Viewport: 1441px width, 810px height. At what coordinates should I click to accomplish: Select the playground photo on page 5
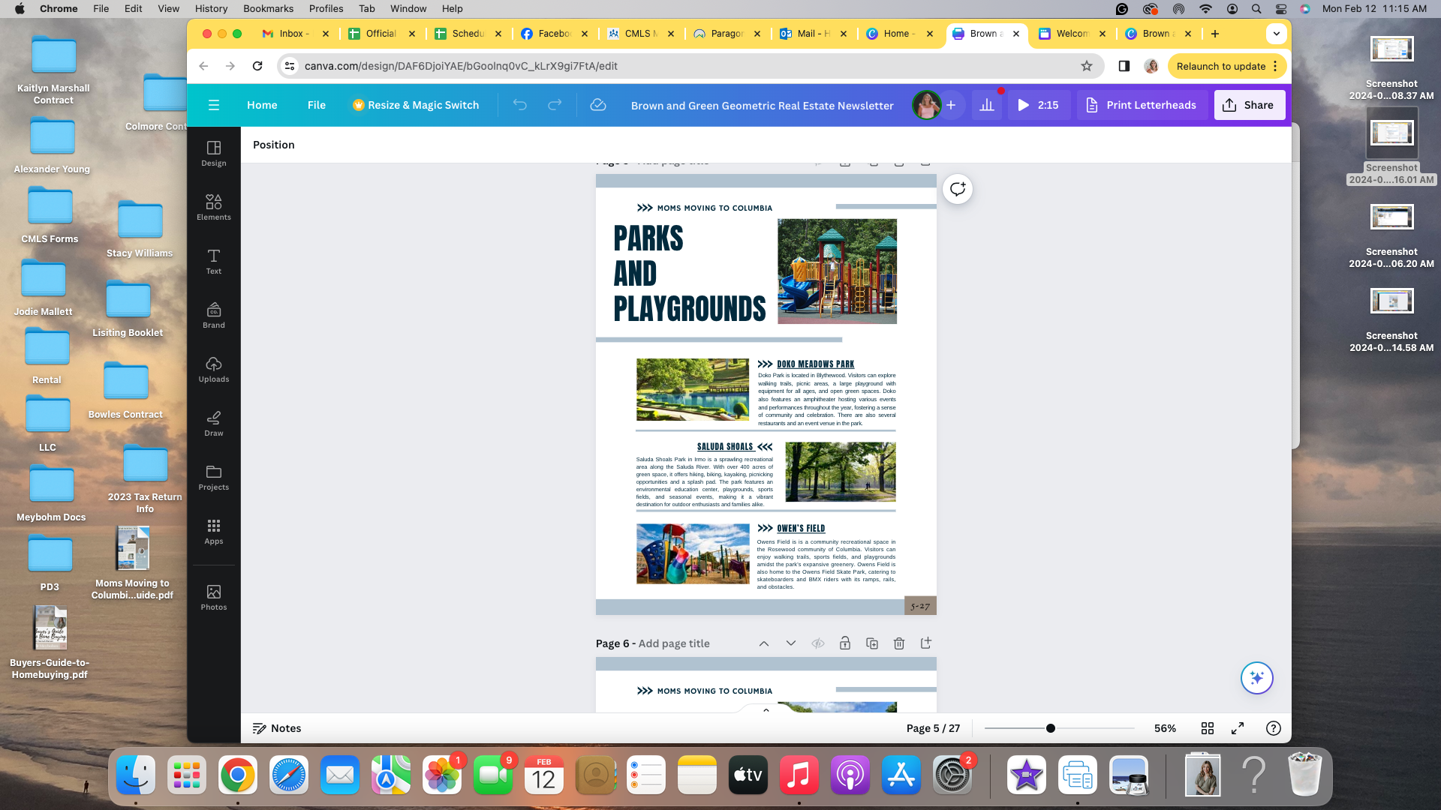click(837, 271)
